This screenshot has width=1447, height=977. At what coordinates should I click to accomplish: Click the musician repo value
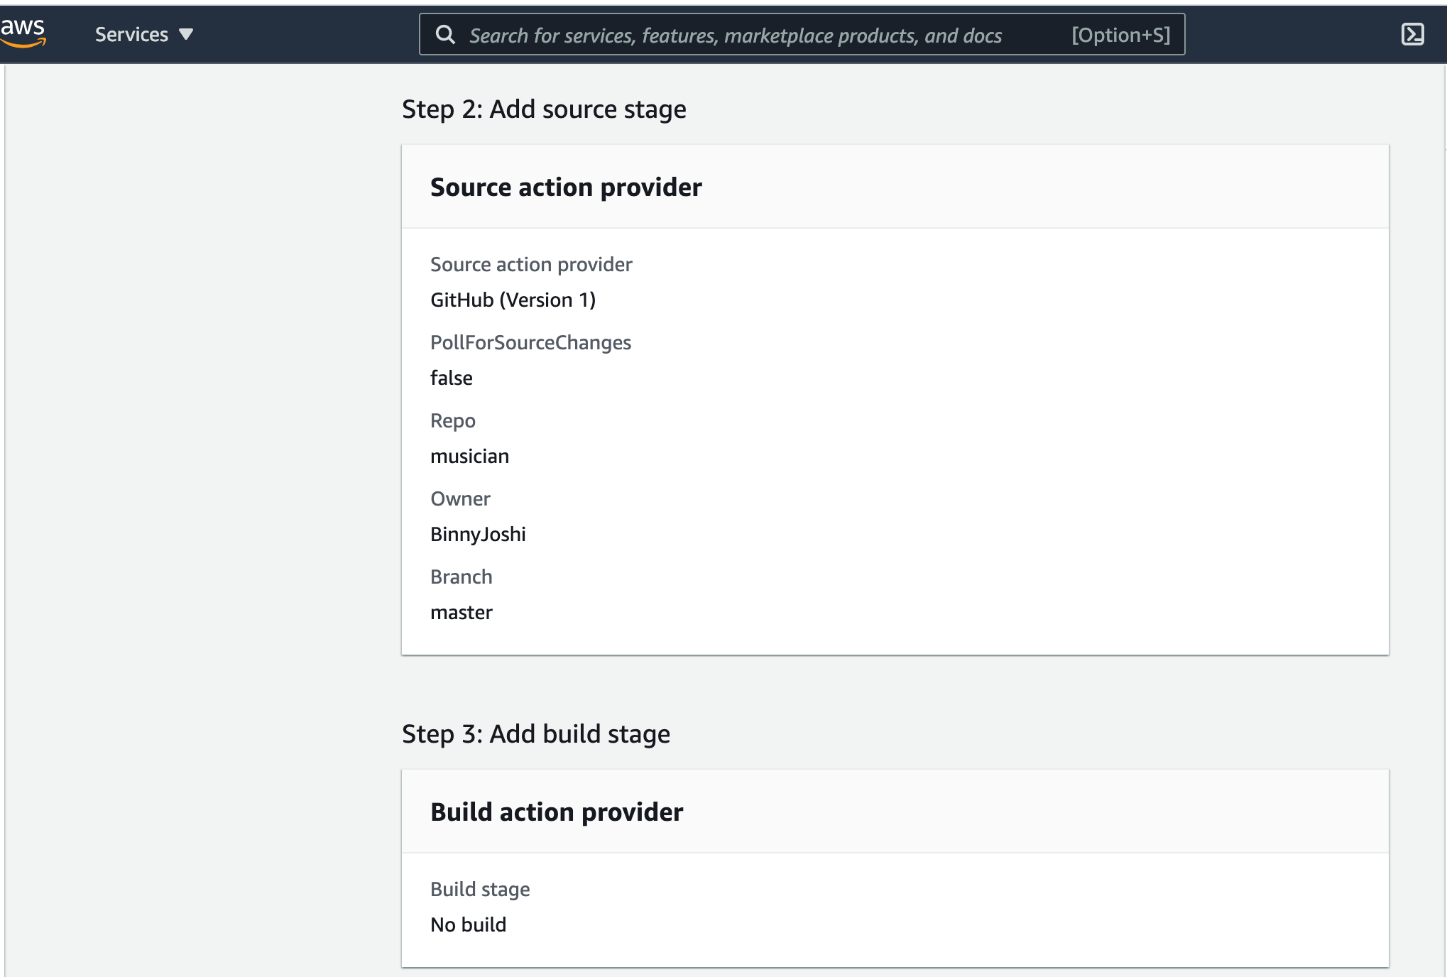coord(469,456)
